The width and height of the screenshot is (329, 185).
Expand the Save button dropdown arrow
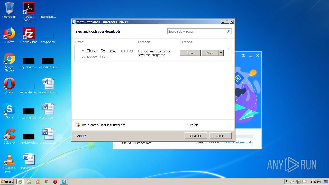(x=221, y=53)
